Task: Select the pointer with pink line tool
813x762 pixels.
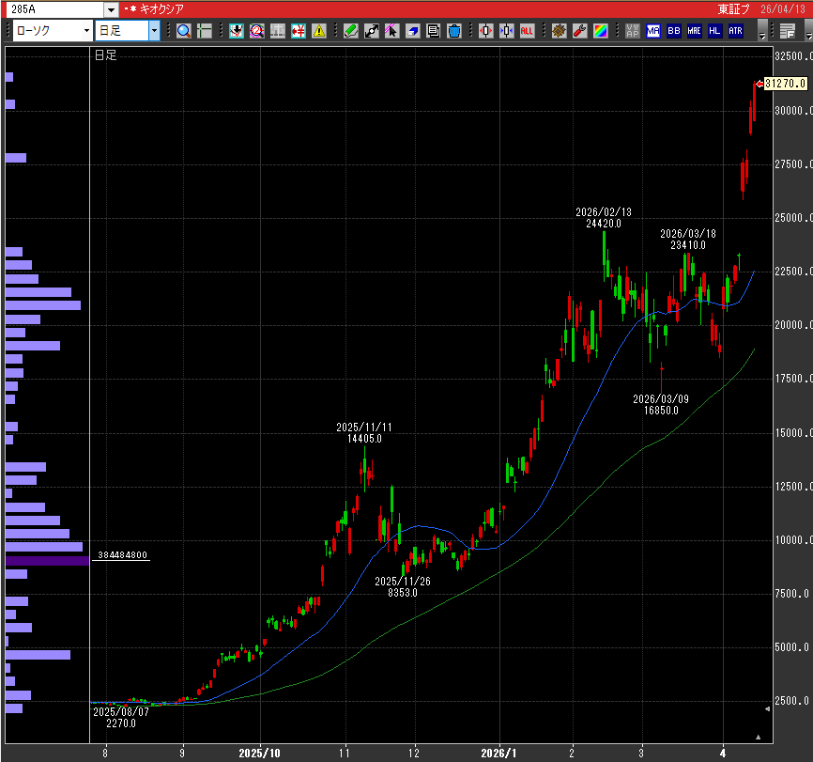Action: pyautogui.click(x=392, y=31)
